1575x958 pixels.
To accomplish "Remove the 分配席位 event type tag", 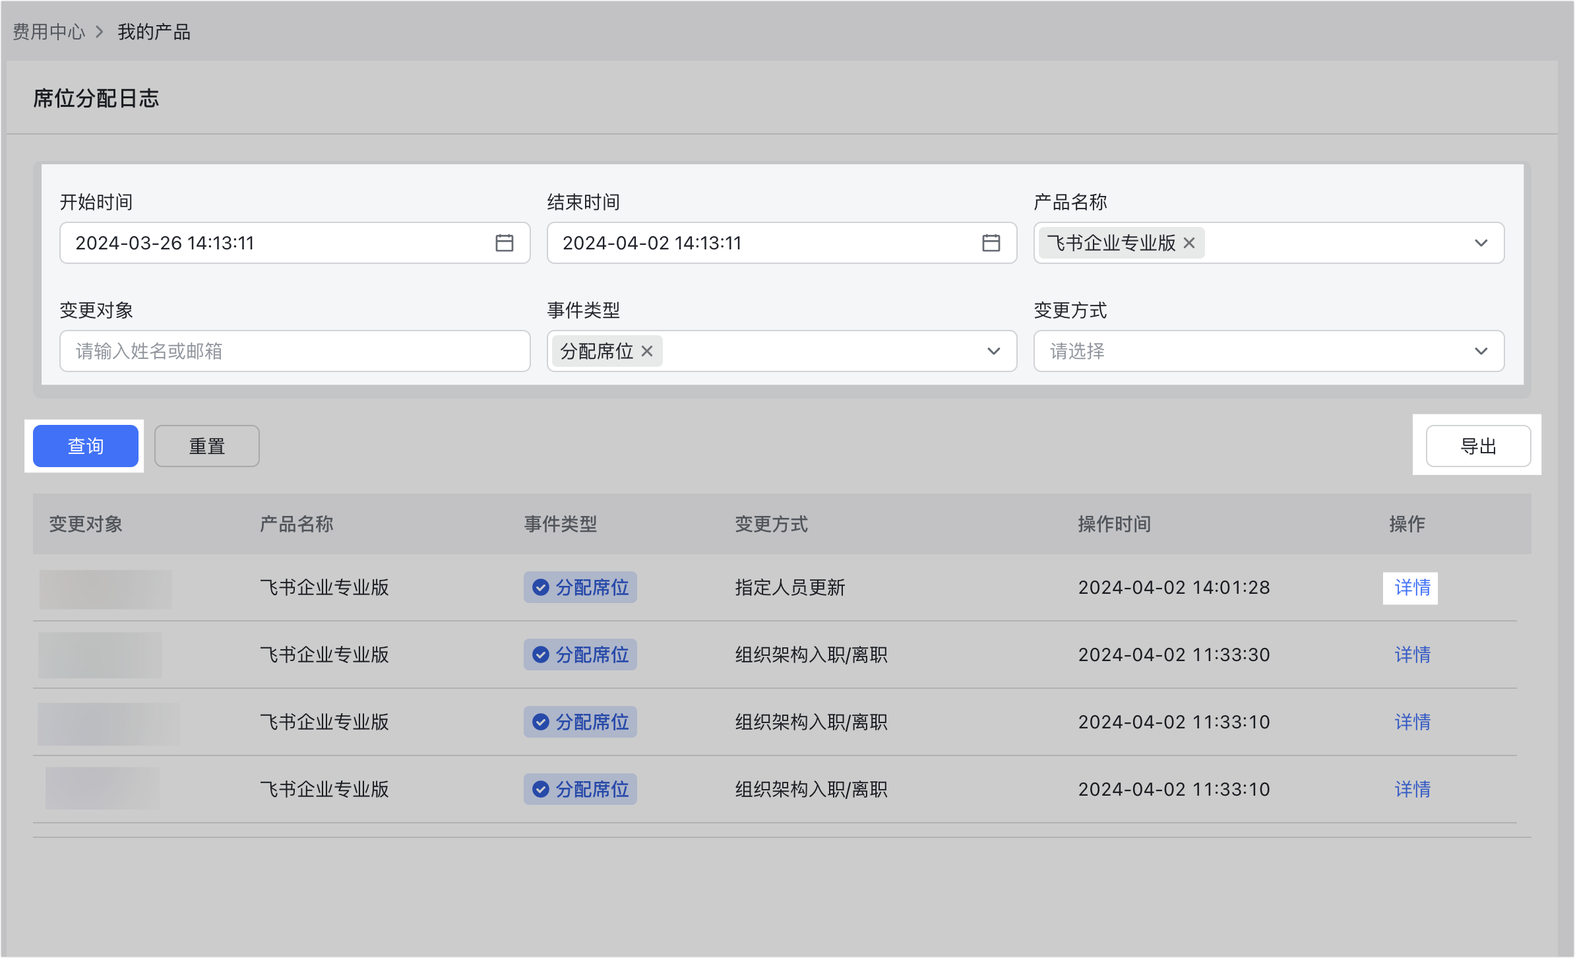I will coord(647,351).
